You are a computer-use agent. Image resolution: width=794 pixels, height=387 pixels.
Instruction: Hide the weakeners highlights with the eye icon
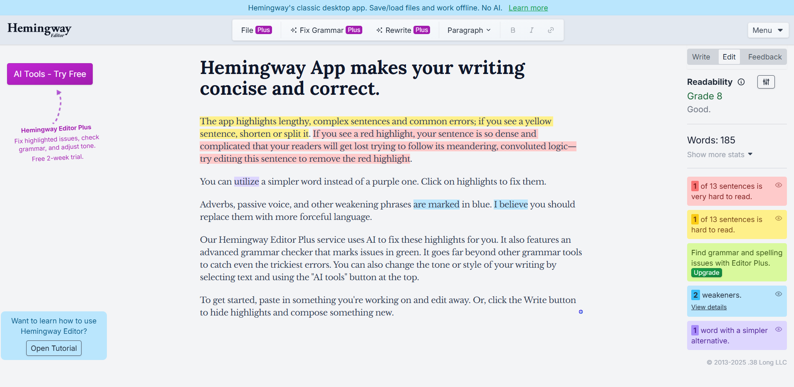click(779, 294)
